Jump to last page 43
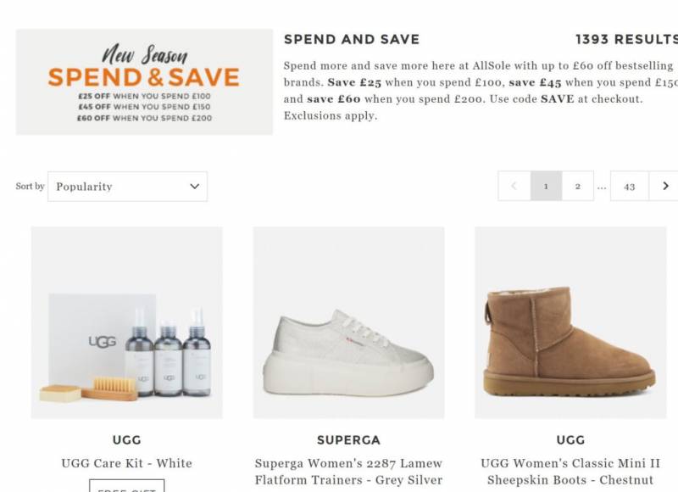 coord(629,186)
